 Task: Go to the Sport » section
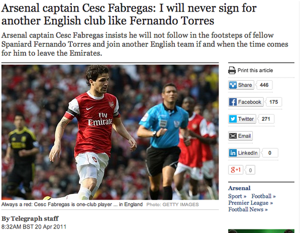pyautogui.click(x=237, y=196)
